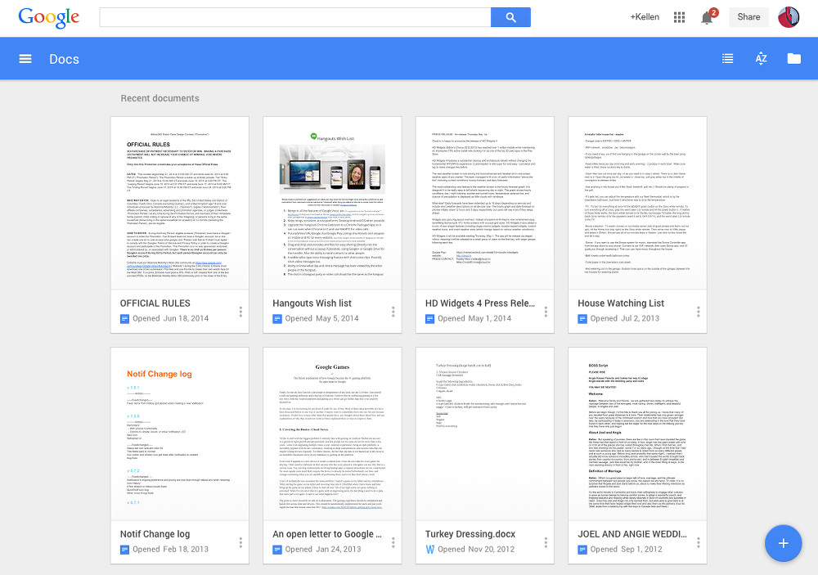Image resolution: width=818 pixels, height=575 pixels.
Task: Check the notifications bell
Action: (707, 18)
